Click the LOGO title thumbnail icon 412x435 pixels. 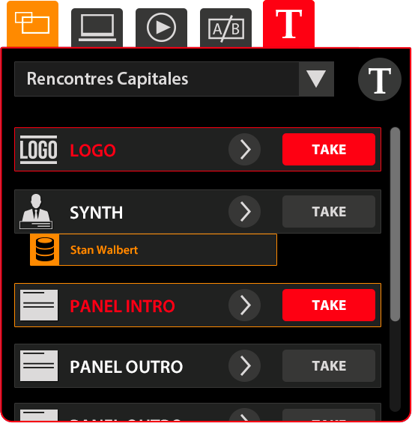(39, 150)
